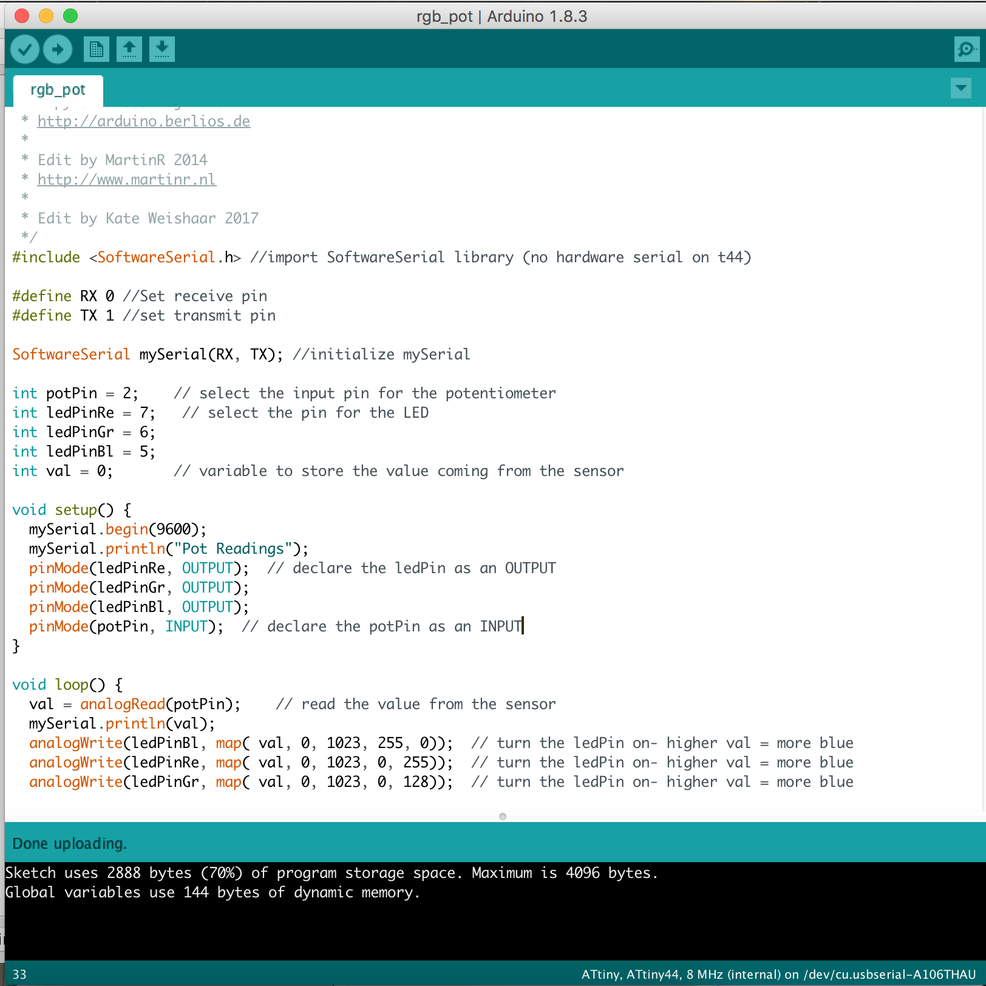The image size is (986, 986).
Task: Click the window title 'rgb_pot | Arduino 1.8.3'
Action: [501, 16]
